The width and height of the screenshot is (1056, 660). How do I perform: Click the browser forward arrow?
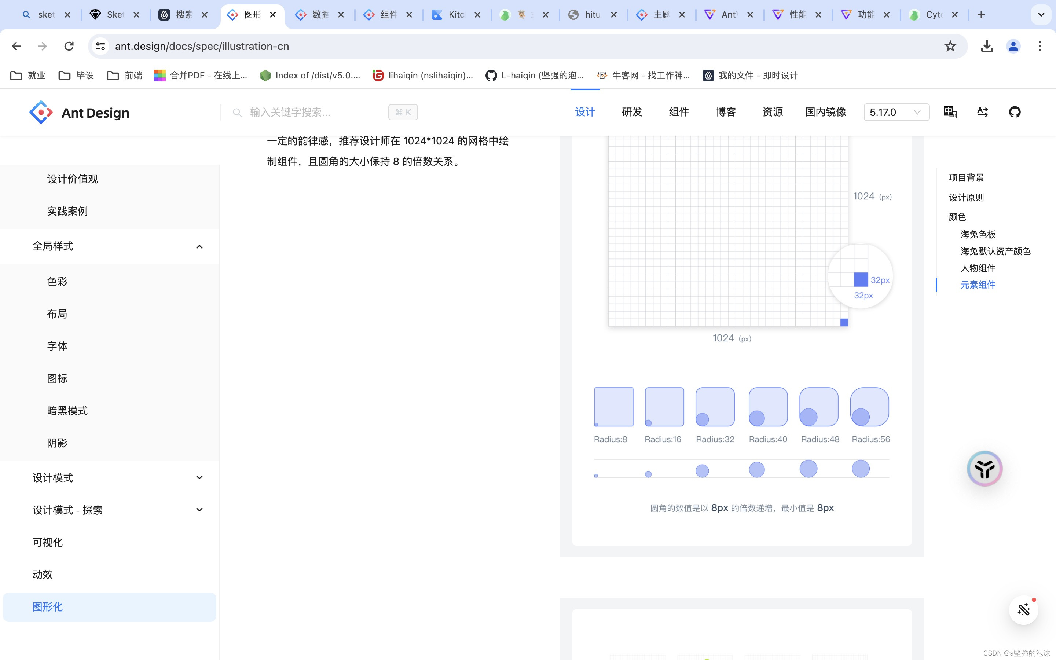[x=42, y=46]
